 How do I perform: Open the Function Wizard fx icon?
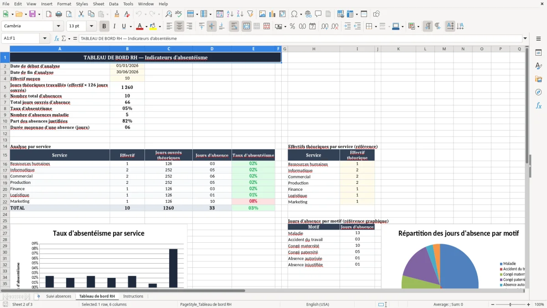[57, 38]
